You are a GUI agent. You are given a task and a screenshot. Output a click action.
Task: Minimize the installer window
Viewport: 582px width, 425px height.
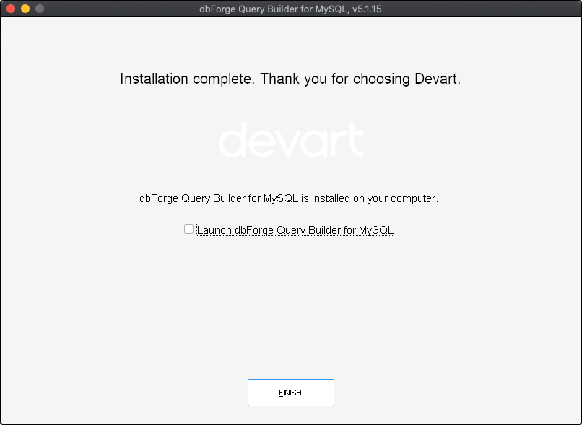pos(25,9)
